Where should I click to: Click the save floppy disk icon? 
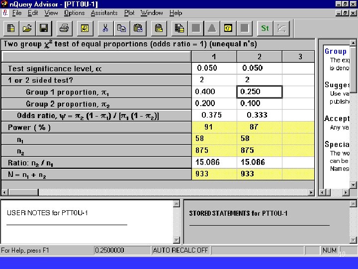[44, 28]
